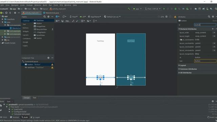This screenshot has width=217, height=122.
Task: Hide Component Tree panel with minus icon
Action: click(52, 58)
